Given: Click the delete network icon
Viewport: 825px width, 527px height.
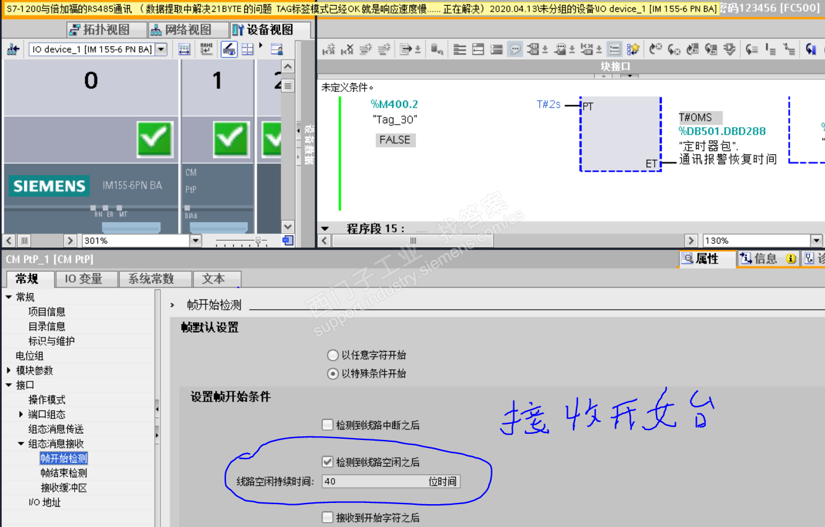Looking at the screenshot, I should [348, 49].
